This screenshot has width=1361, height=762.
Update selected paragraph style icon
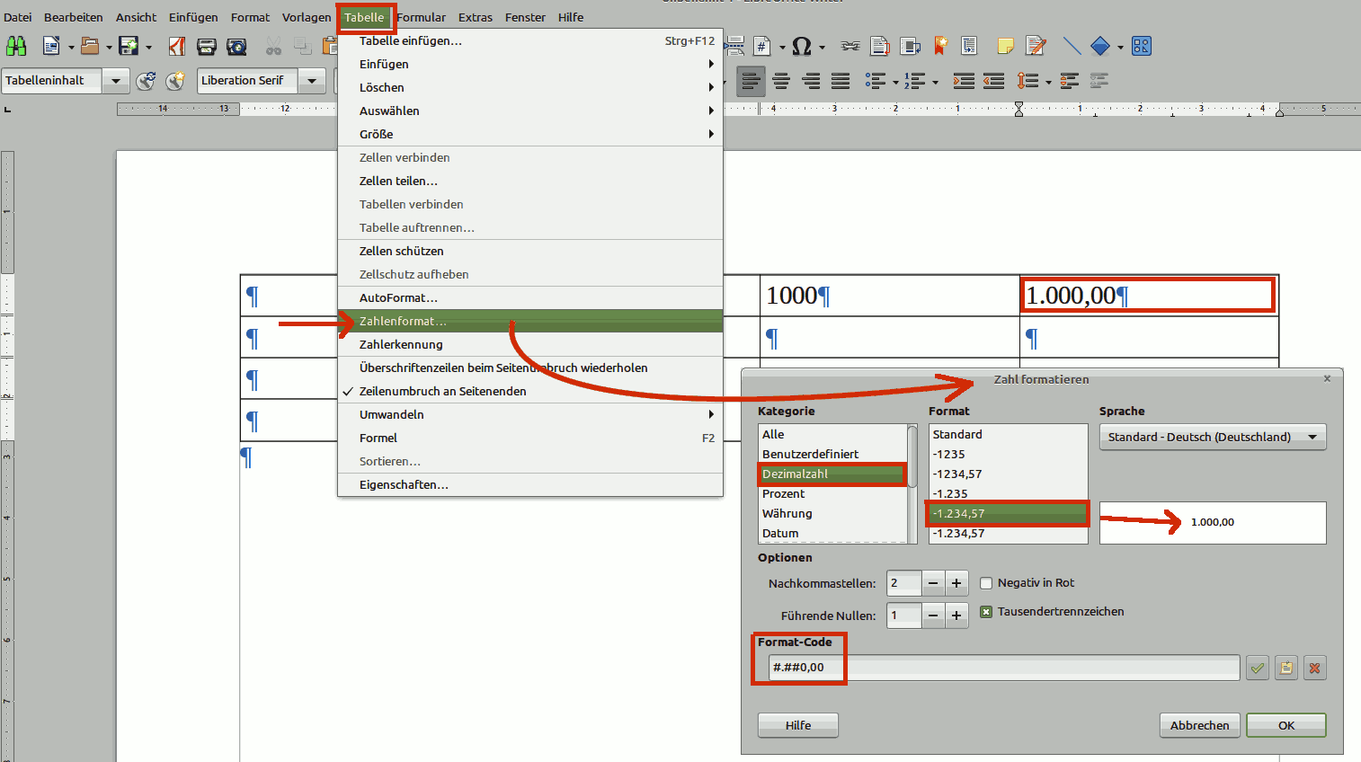click(147, 81)
